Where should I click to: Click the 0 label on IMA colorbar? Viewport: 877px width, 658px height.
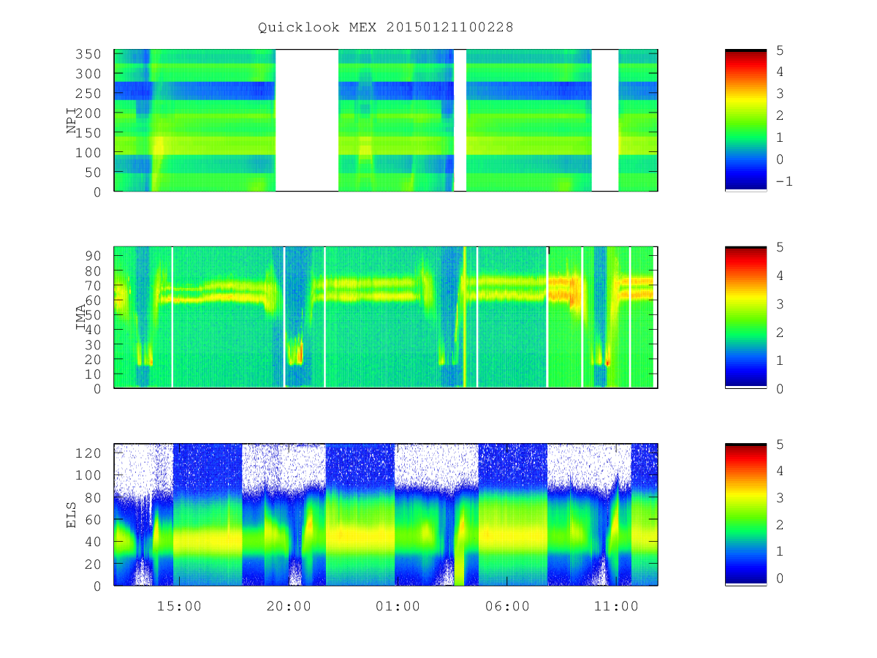pyautogui.click(x=780, y=388)
